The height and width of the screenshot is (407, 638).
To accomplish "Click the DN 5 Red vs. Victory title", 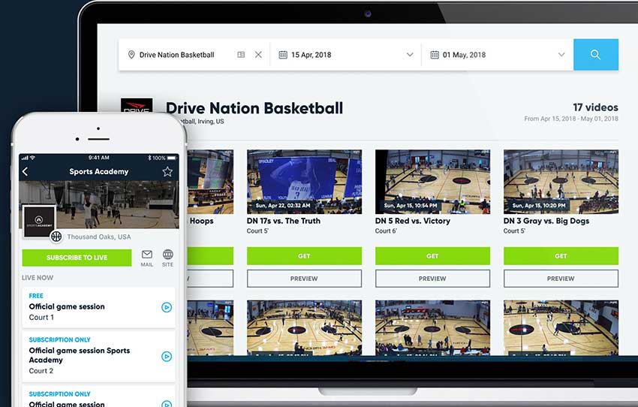I will tap(413, 221).
